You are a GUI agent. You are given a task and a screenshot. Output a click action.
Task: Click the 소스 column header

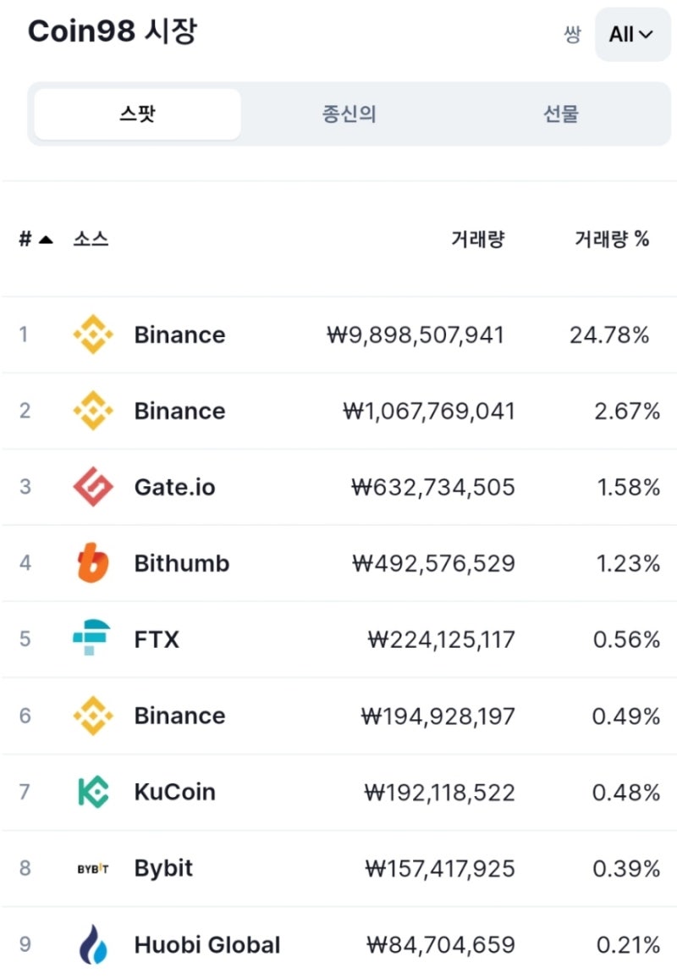click(x=91, y=240)
